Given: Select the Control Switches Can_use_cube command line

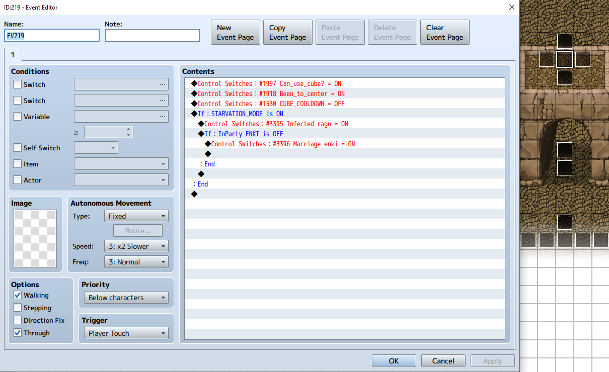Looking at the screenshot, I should pos(269,83).
